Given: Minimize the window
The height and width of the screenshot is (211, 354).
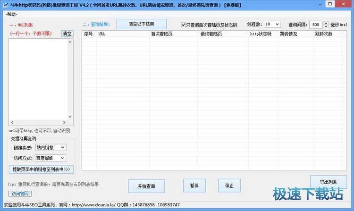Looking at the screenshot, I should (x=320, y=4).
